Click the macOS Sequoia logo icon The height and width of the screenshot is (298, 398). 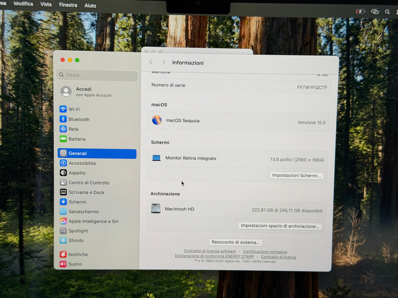(x=157, y=120)
